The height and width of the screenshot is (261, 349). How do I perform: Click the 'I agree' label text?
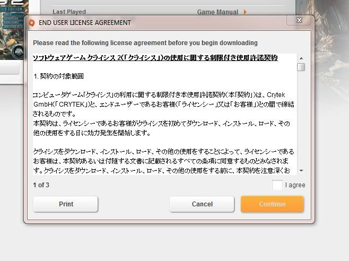tap(295, 185)
